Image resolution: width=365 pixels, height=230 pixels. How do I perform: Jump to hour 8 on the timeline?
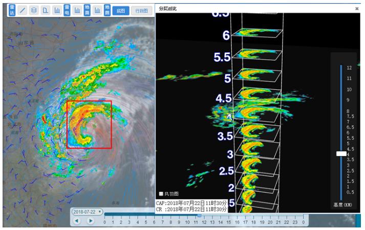pos(170,222)
